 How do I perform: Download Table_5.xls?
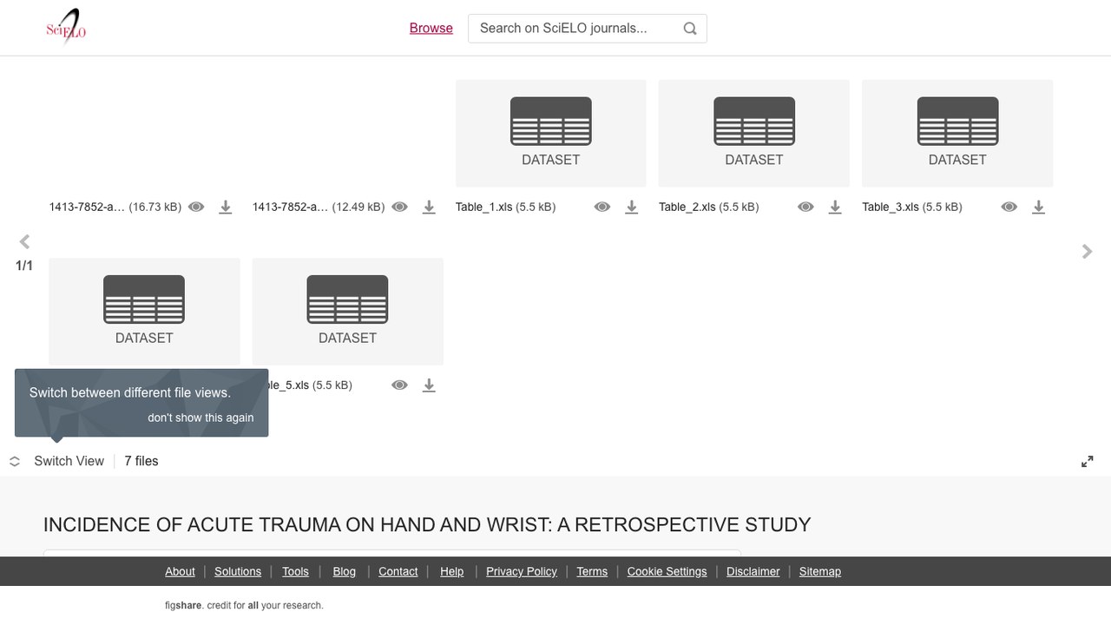tap(429, 385)
